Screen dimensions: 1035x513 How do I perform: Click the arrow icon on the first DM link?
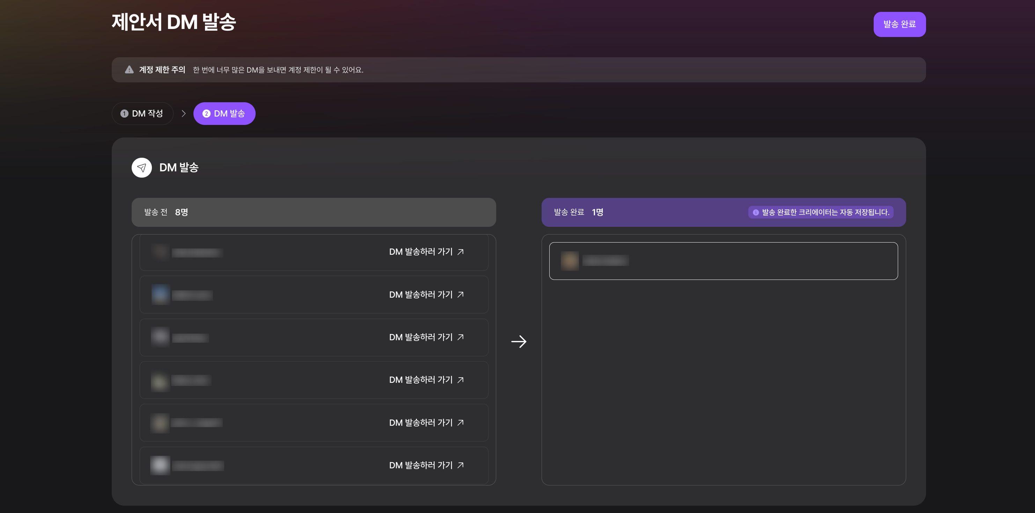point(461,252)
